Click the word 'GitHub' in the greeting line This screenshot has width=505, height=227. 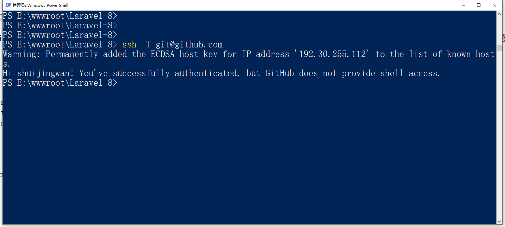(279, 73)
